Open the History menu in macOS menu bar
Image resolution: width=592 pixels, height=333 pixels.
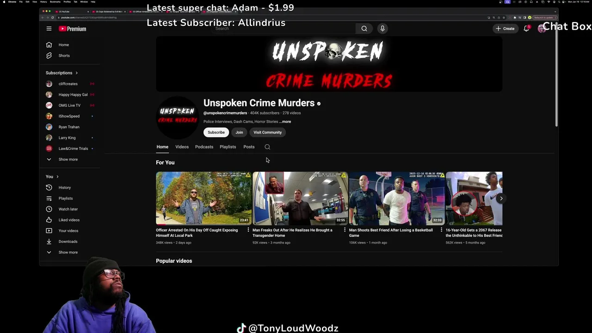43,2
